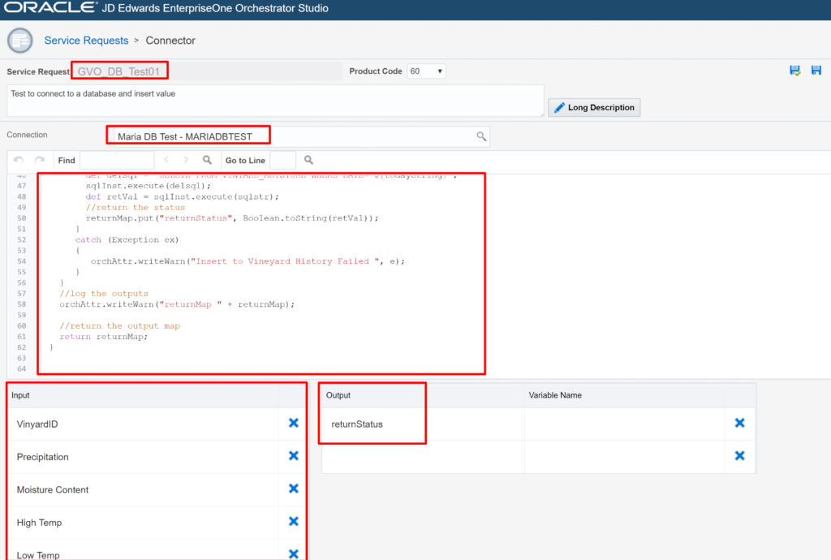Click the "//return the status" comment
Viewport: 831px width, 560px height.
click(136, 207)
